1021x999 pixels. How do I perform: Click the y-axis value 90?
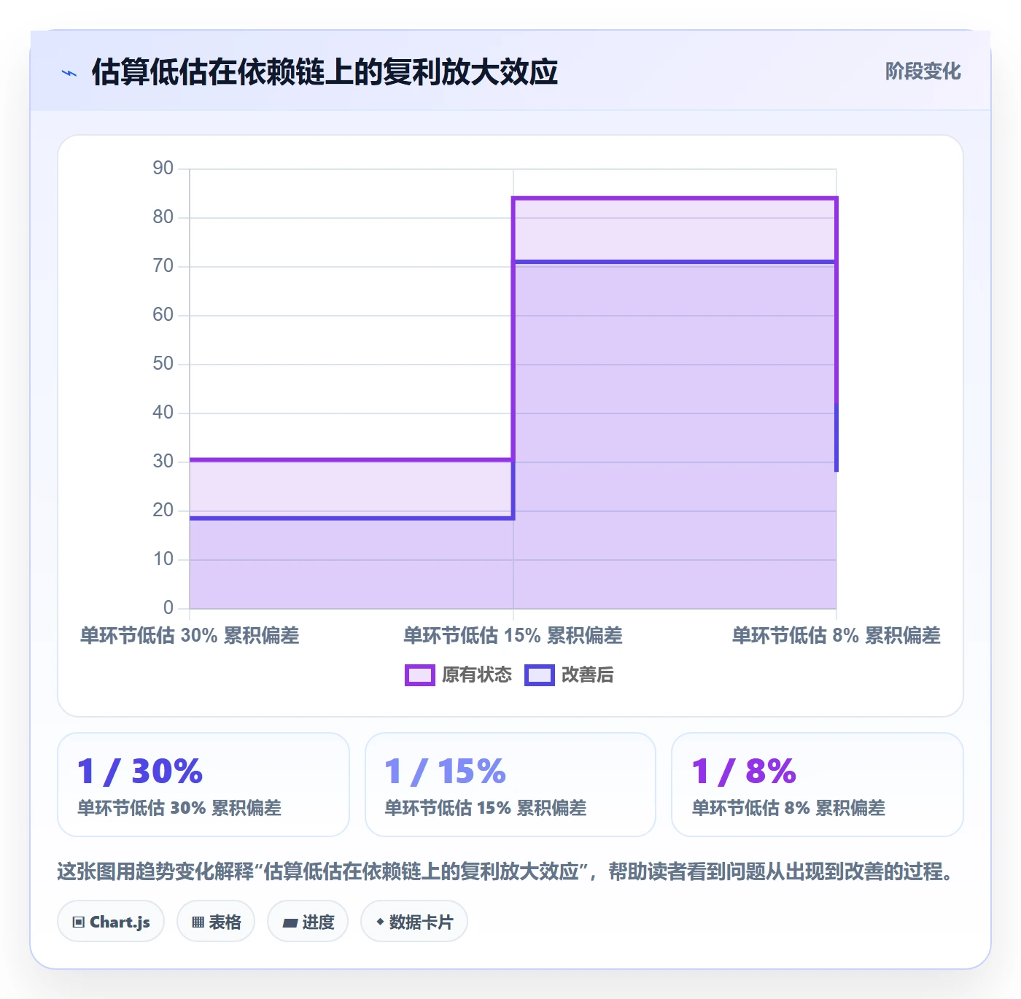163,168
